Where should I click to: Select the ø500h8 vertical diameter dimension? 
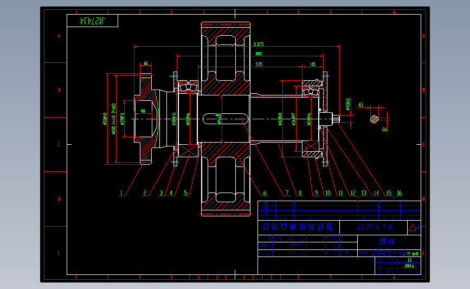(x=105, y=119)
